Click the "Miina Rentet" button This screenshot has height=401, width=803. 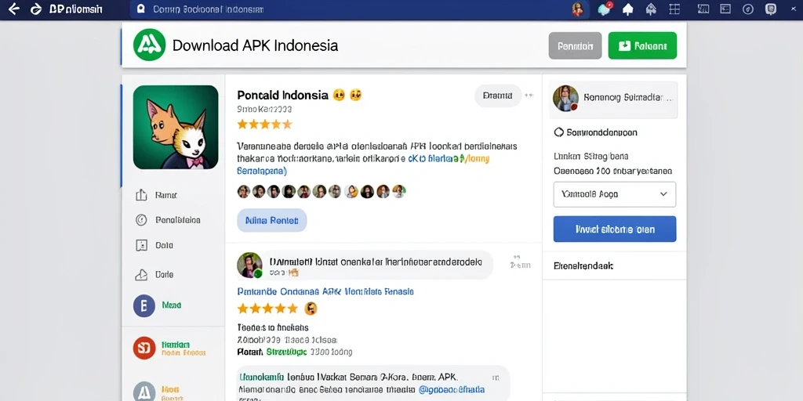pos(271,220)
